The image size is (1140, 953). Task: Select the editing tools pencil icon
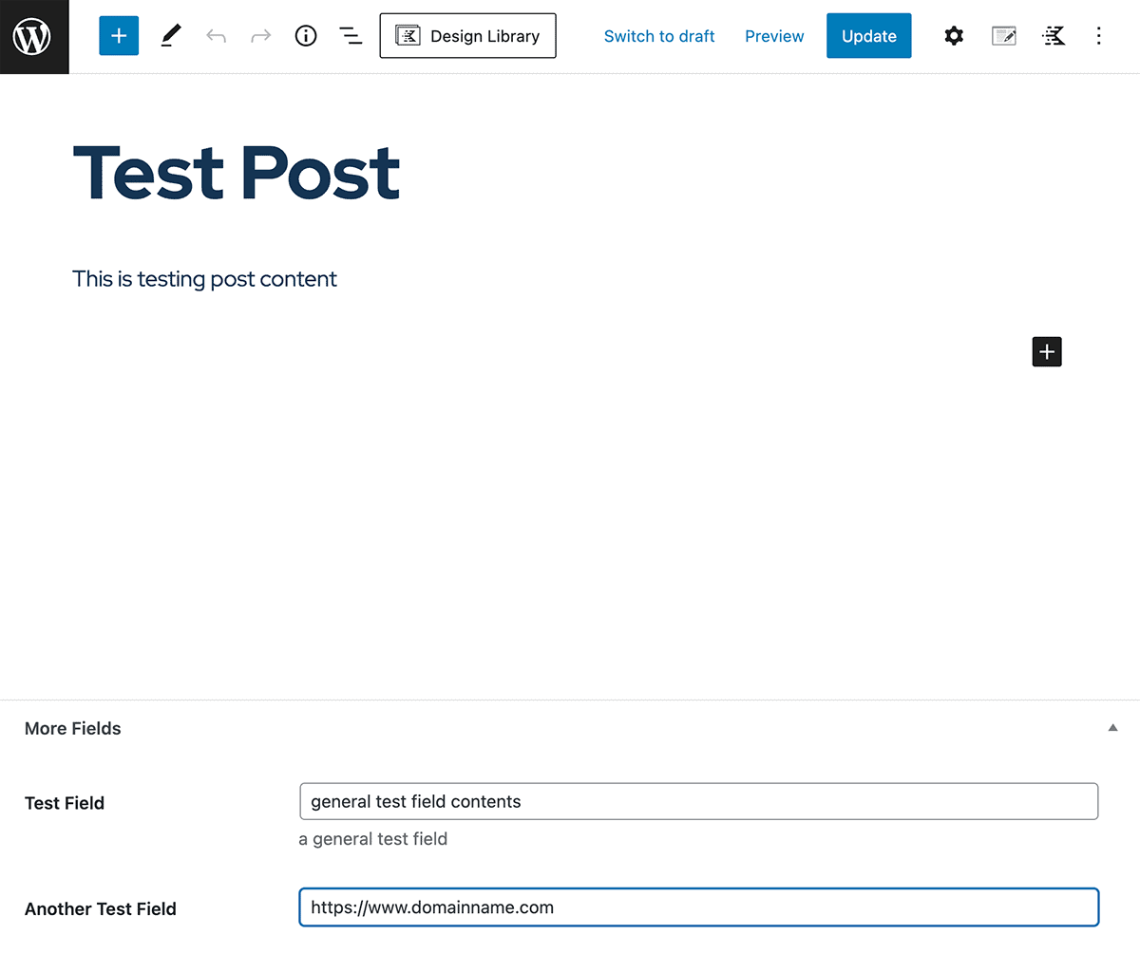tap(170, 35)
